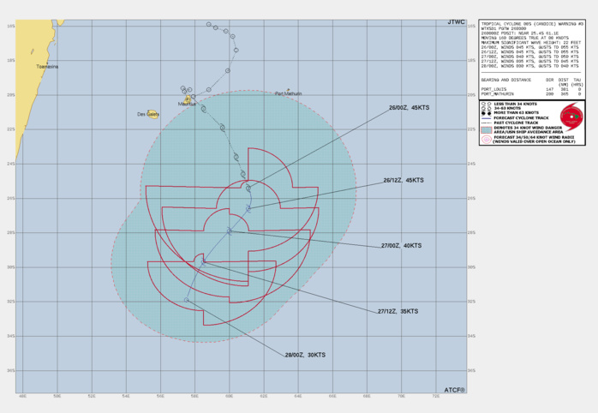Click the Port Mathurin location marker
The height and width of the screenshot is (413, 598).
coord(289,90)
